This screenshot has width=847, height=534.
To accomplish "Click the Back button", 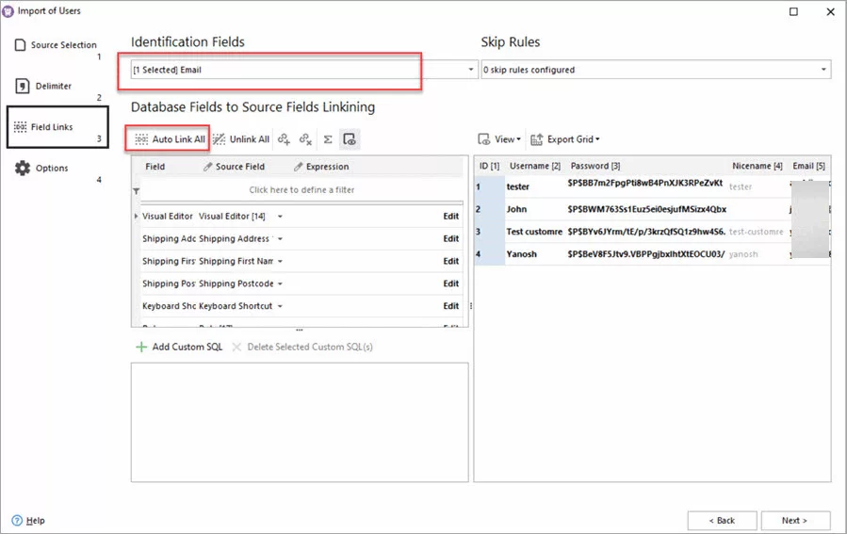I will click(722, 520).
